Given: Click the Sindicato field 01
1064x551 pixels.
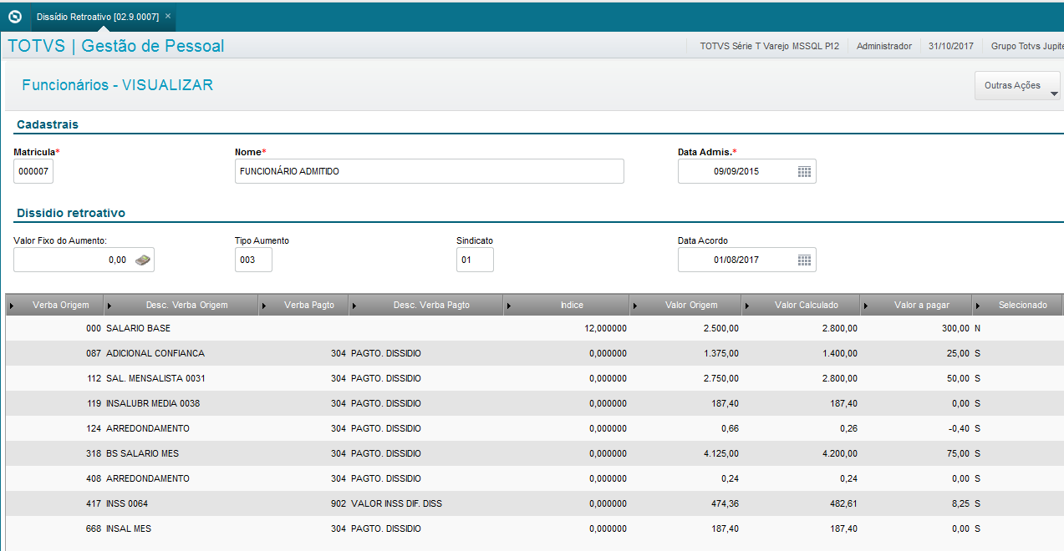Looking at the screenshot, I should click(475, 260).
